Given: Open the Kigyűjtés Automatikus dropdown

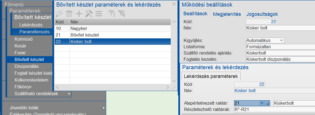Looking at the screenshot, I should tap(281, 41).
